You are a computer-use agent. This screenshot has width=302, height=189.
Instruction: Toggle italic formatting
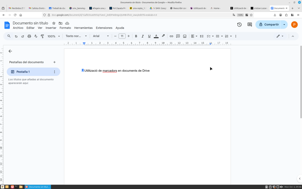tap(143, 36)
